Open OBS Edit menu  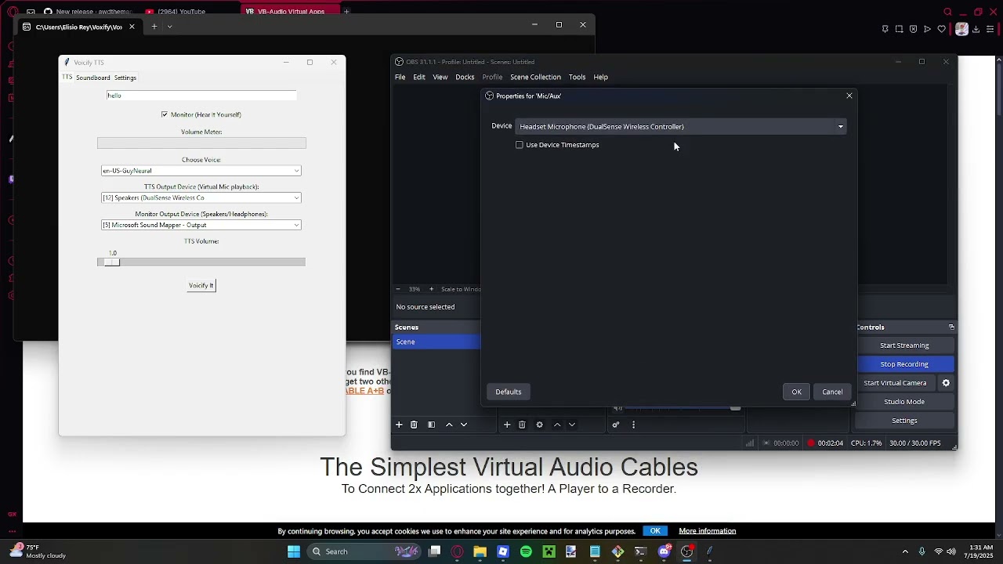419,77
